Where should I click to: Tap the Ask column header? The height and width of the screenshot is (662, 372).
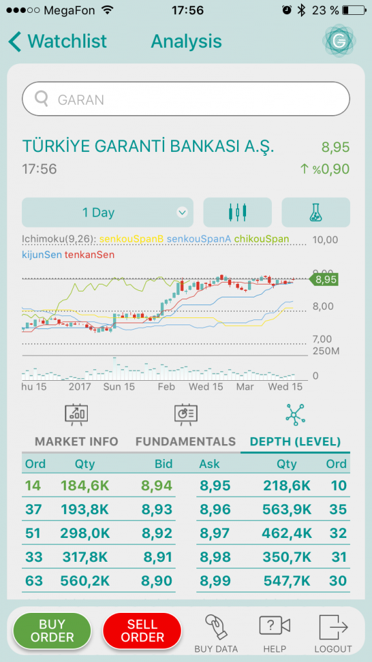(210, 464)
